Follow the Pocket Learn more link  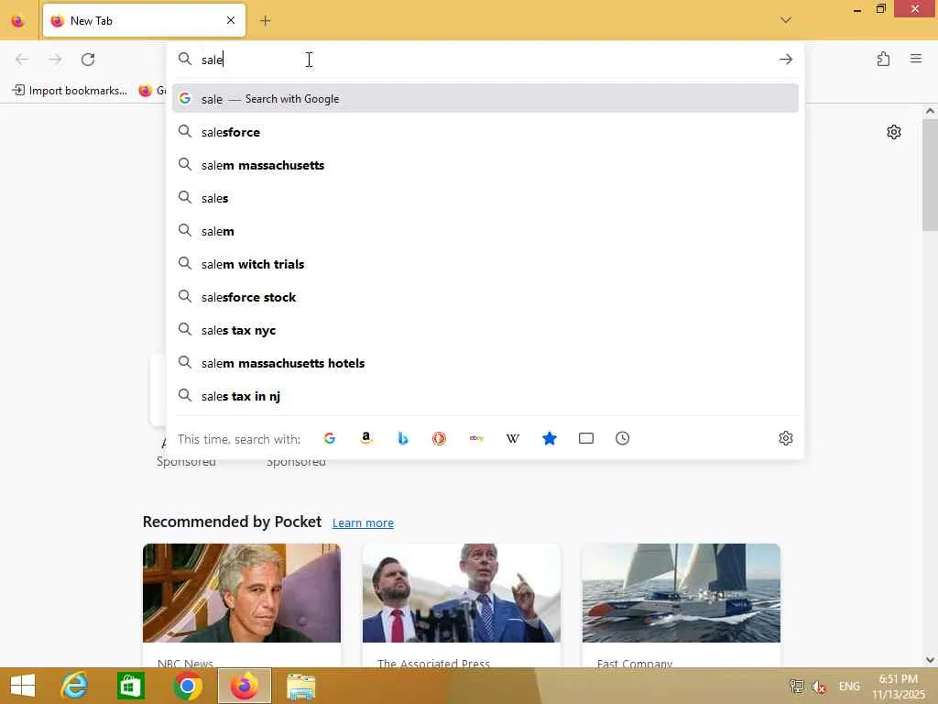[363, 522]
